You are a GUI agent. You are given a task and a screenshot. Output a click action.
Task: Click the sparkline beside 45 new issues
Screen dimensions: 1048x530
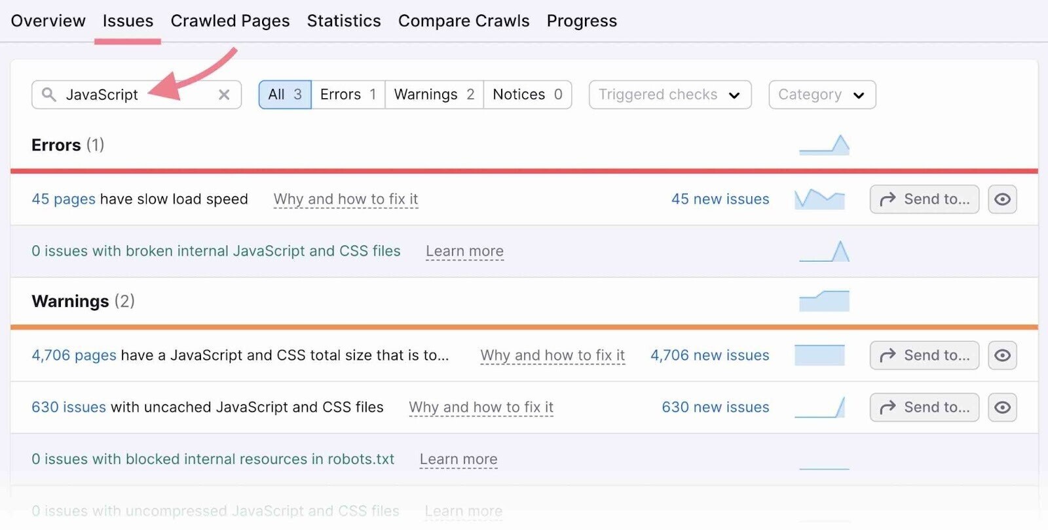point(820,199)
